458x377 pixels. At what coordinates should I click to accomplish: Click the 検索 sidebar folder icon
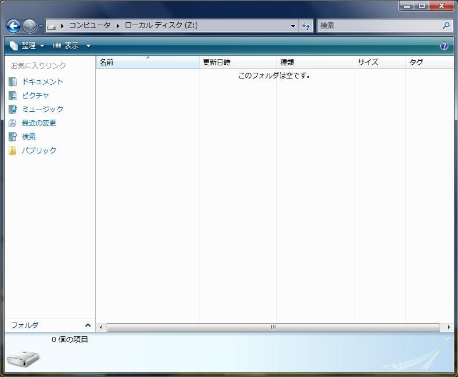[x=13, y=137]
